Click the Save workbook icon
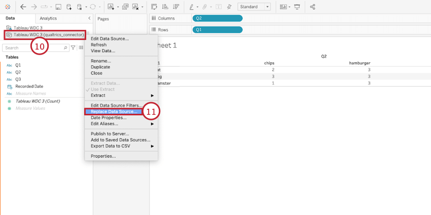The image size is (431, 215). tap(58, 7)
